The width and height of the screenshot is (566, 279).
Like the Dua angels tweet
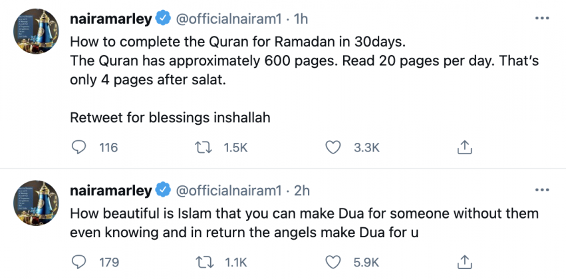335,261
